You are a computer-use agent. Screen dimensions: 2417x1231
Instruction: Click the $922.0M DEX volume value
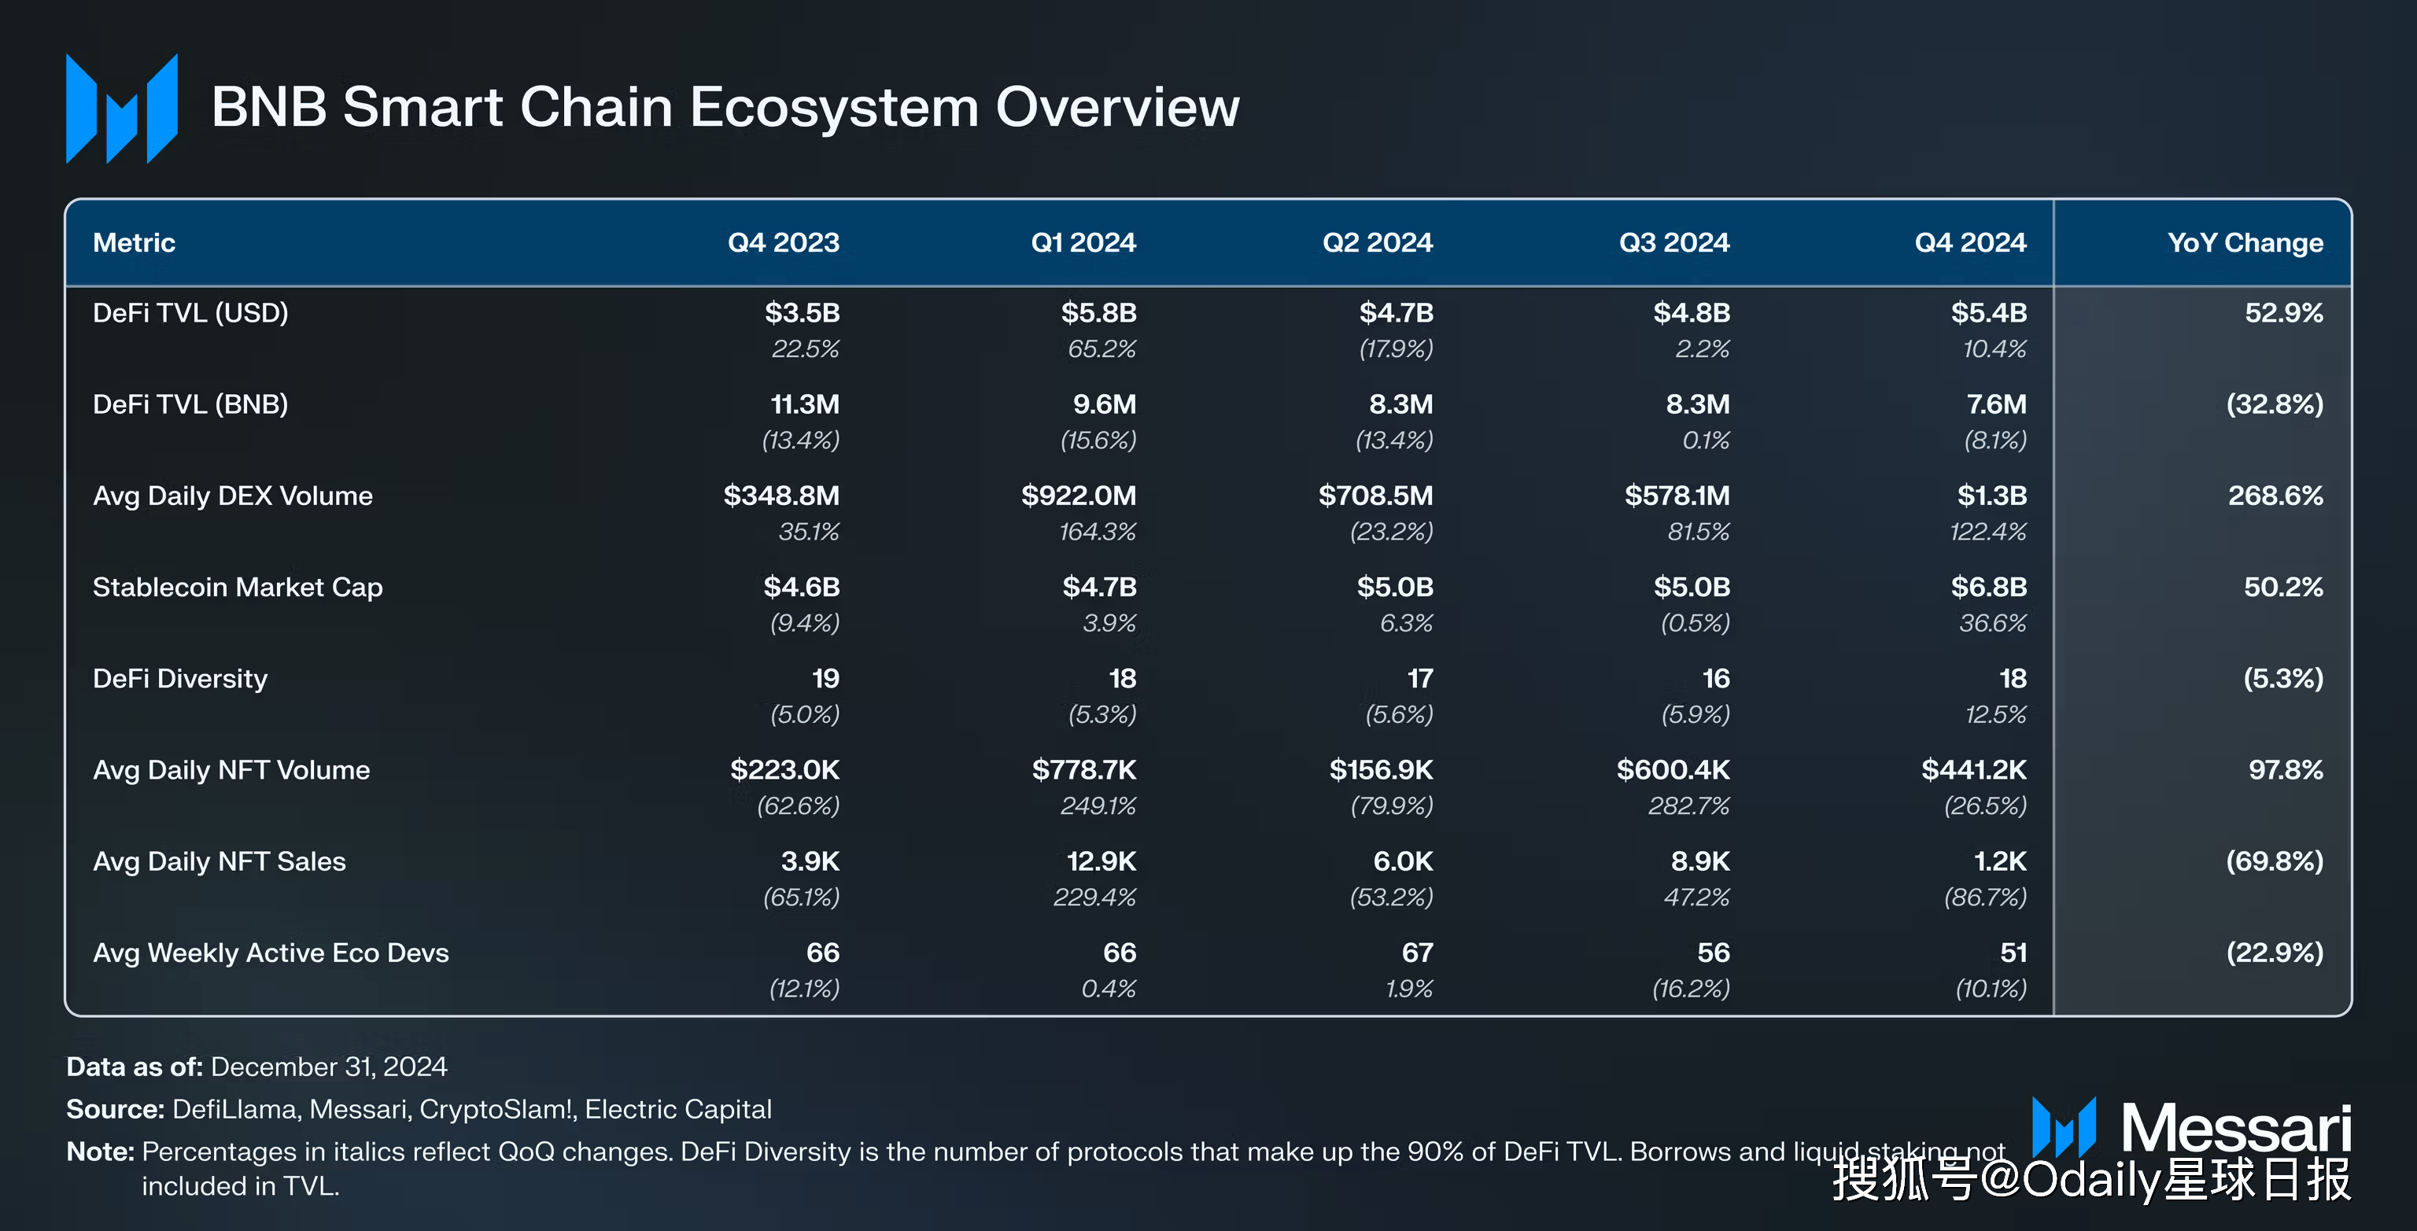[x=1079, y=496]
